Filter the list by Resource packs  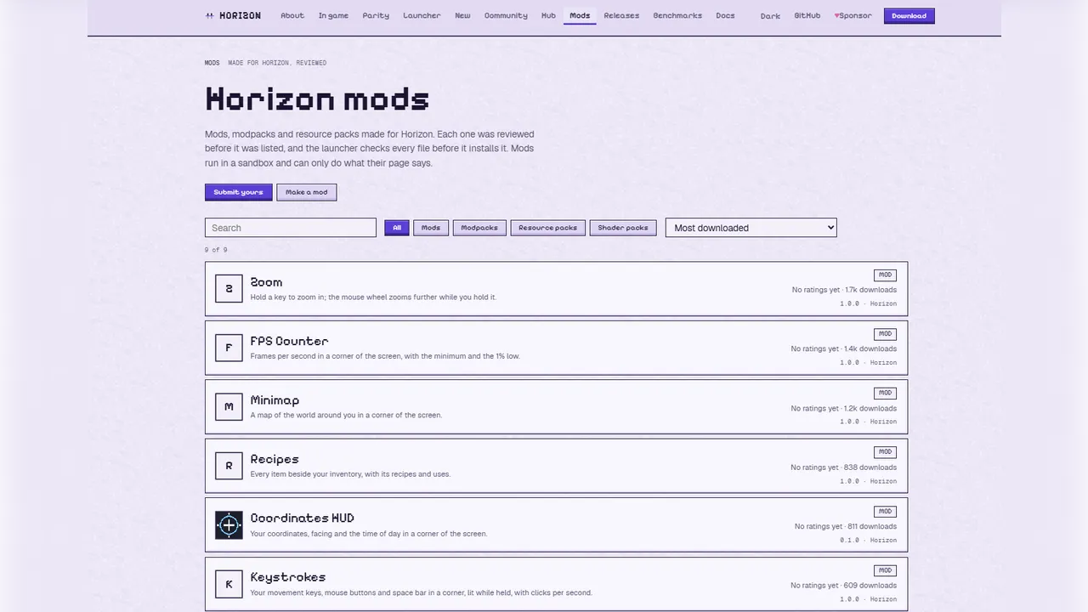point(547,228)
